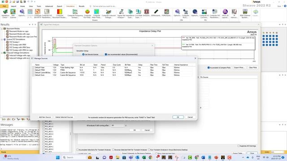
Task: Toggle Suppress All Warnings checkbox
Action: tap(239, 146)
